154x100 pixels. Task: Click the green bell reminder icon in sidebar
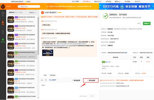point(3,39)
